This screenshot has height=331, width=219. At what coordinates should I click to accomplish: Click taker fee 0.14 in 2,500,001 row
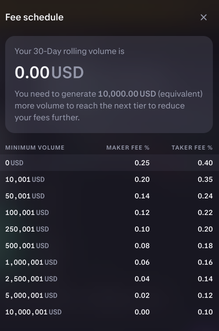(x=205, y=279)
